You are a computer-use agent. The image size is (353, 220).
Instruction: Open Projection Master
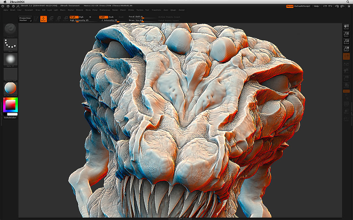(x=25, y=19)
